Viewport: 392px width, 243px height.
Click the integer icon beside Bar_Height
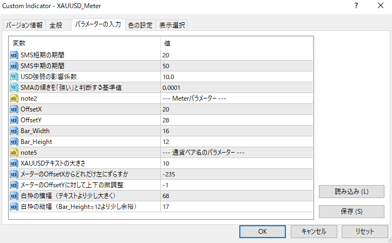pos(14,142)
